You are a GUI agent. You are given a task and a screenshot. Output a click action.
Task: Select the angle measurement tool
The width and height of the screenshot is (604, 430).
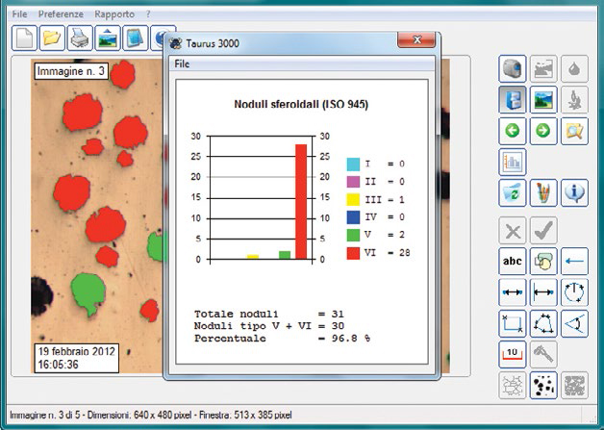tap(574, 323)
